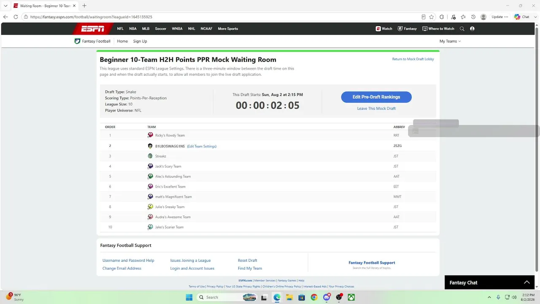Reload the page with the refresh icon
Screen dimensions: 540x304
[16, 17]
